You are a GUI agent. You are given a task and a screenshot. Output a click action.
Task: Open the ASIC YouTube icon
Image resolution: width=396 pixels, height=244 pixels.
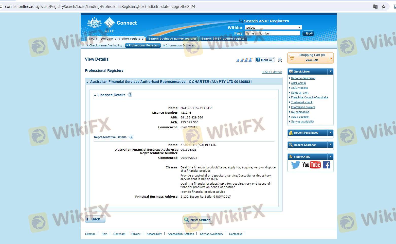pos(311,165)
